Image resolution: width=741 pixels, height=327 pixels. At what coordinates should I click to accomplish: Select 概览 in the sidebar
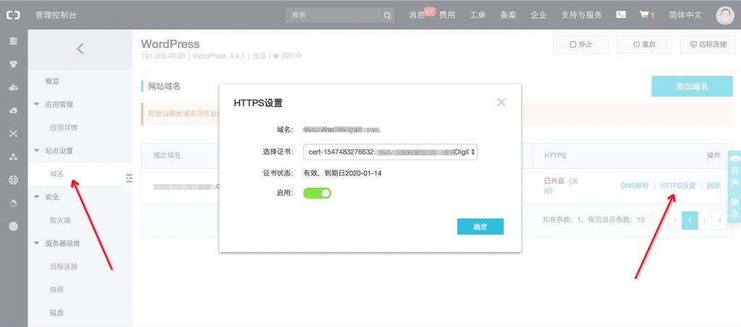[x=52, y=82]
